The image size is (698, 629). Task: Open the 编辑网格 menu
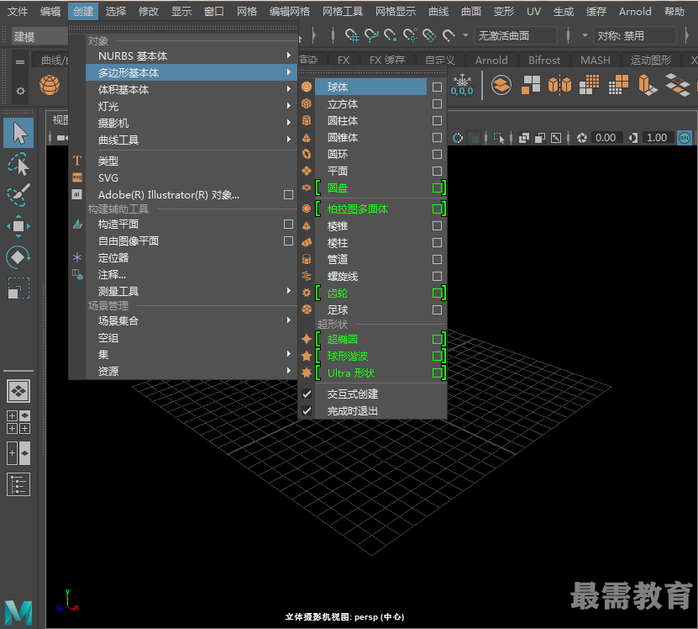289,11
